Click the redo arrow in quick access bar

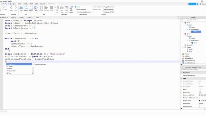[x=8, y=4]
